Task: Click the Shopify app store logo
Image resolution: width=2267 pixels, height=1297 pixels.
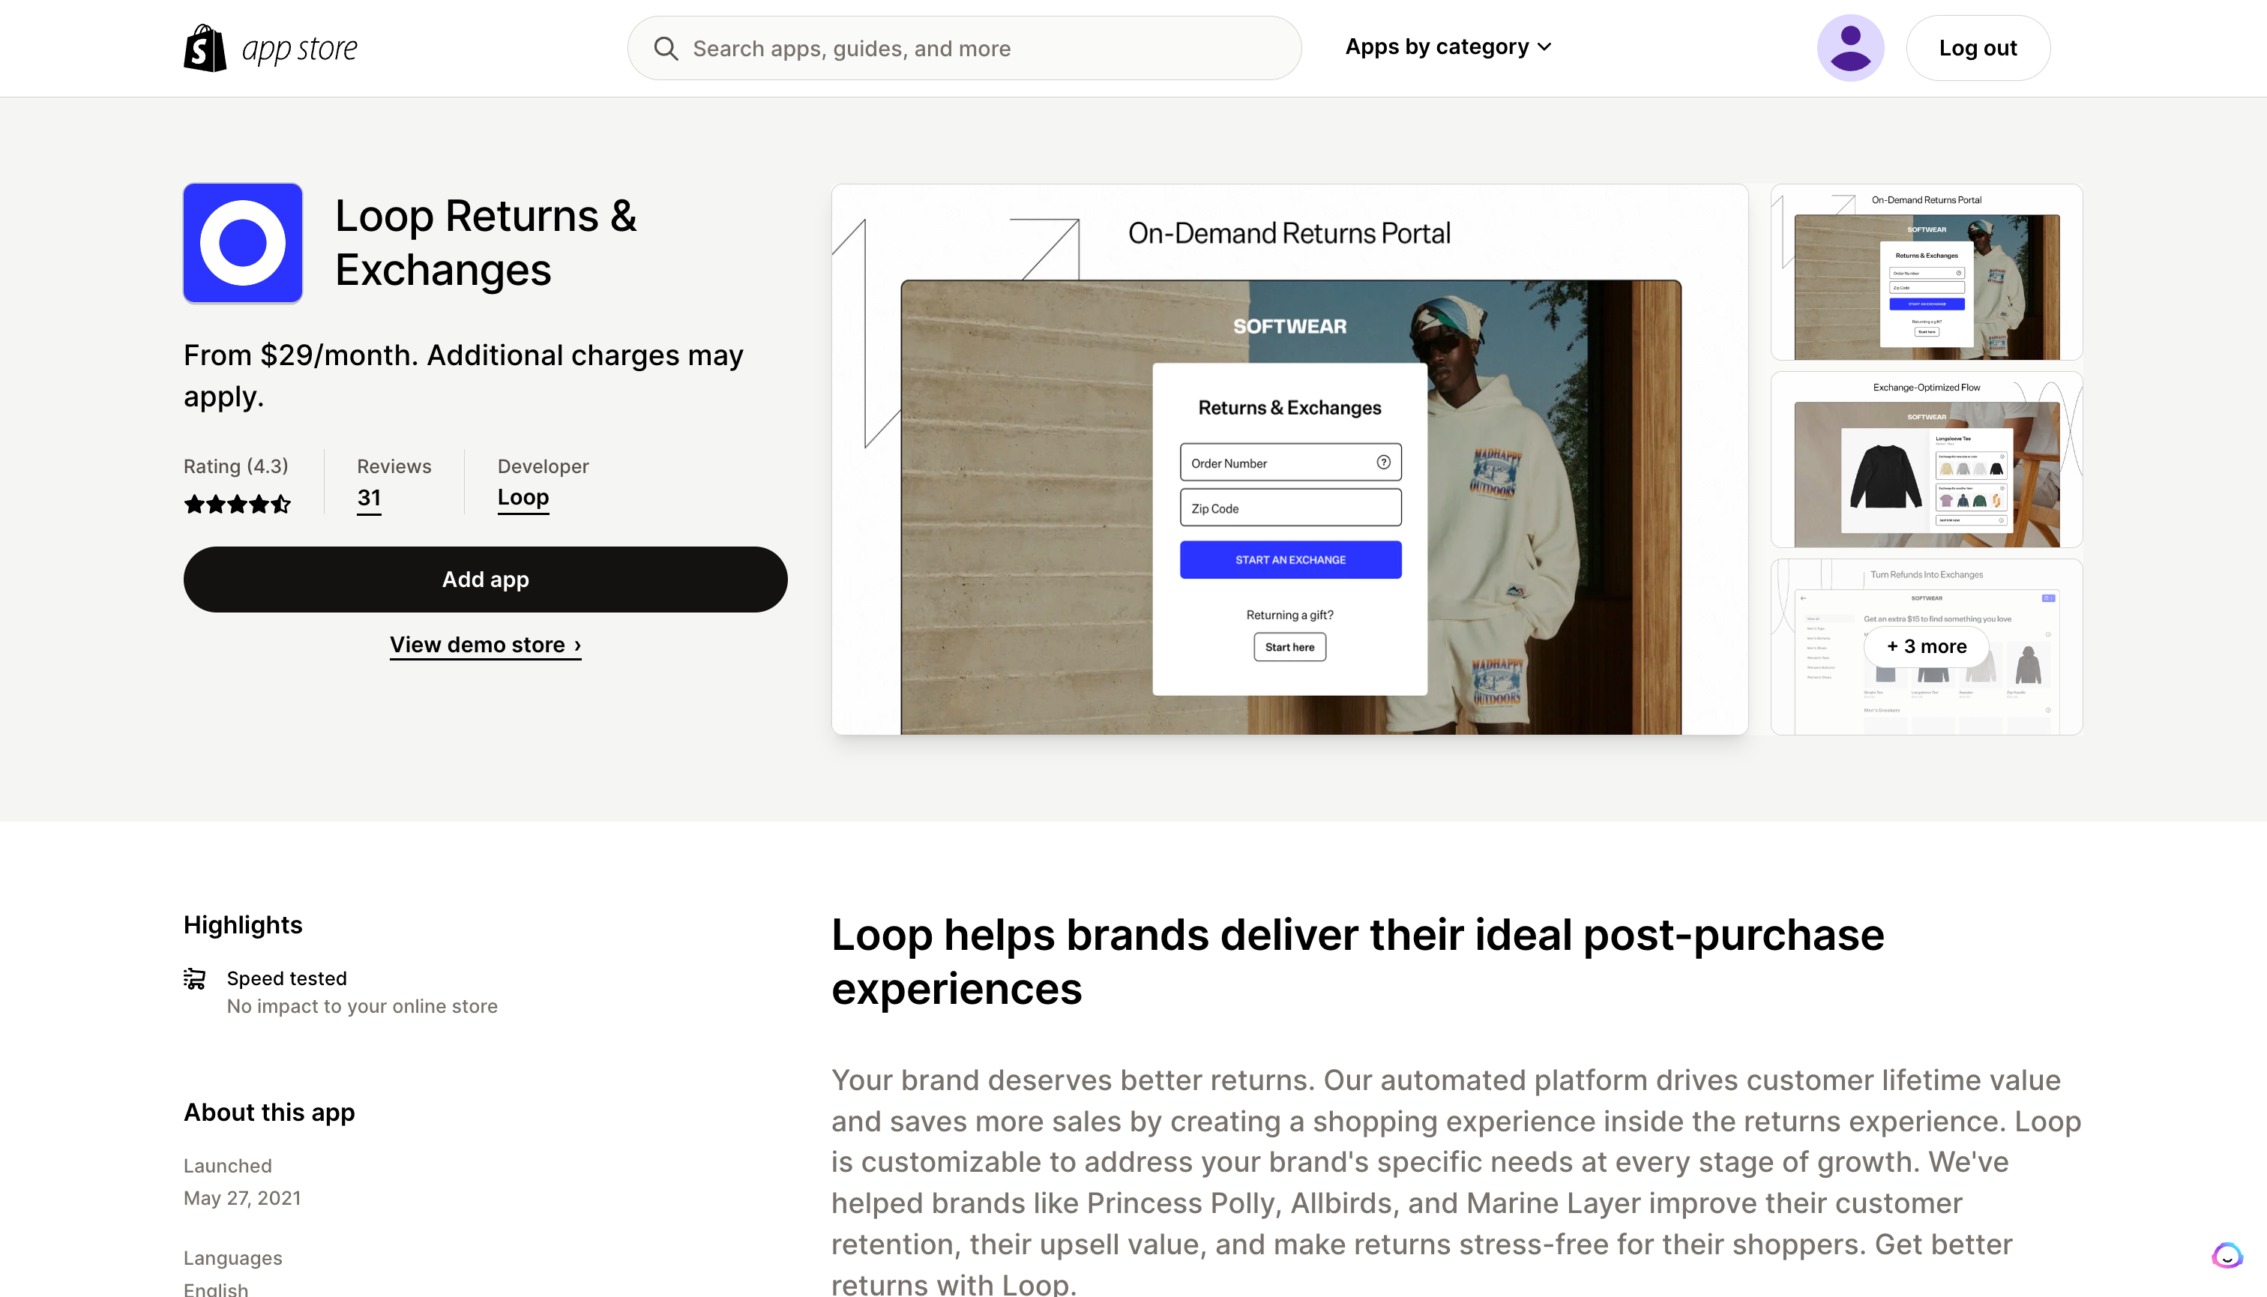Action: tap(270, 48)
